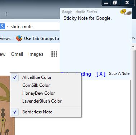Toggle the AliceBlue Color checkmark
Viewport: 136px width, 135px height.
tap(15, 77)
